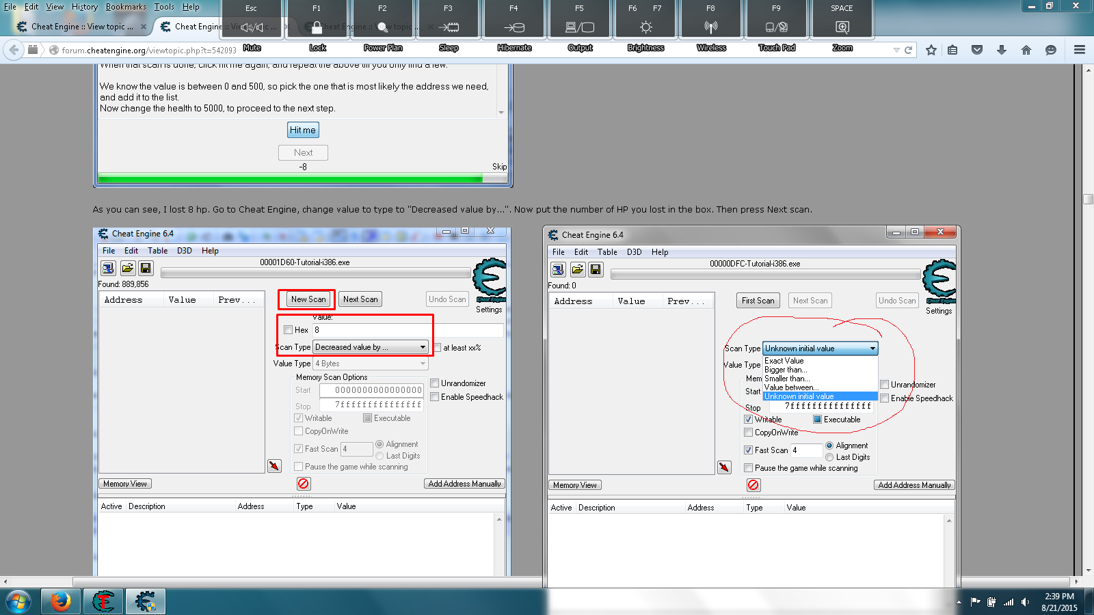The width and height of the screenshot is (1094, 615).
Task: Open the D3D menu
Action: [x=184, y=251]
